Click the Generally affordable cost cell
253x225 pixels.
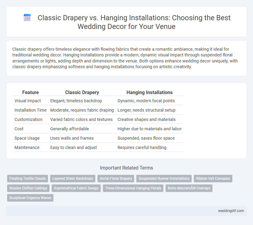point(70,129)
